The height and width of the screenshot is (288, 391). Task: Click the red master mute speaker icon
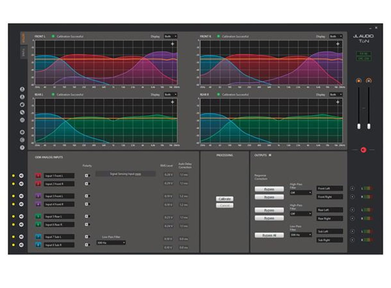(363, 150)
